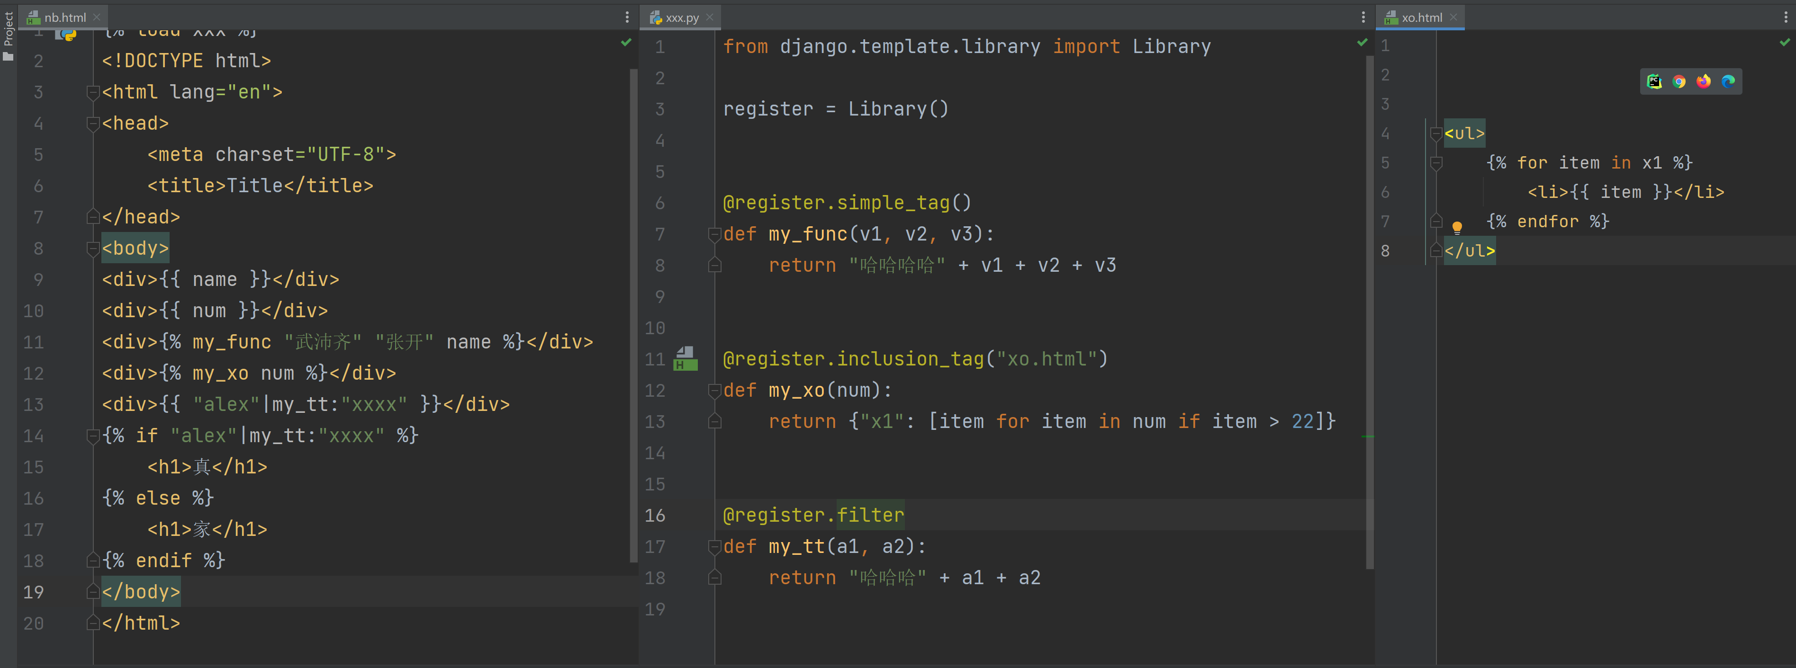
Task: Open xo.html in Edge browser
Action: pos(1728,81)
